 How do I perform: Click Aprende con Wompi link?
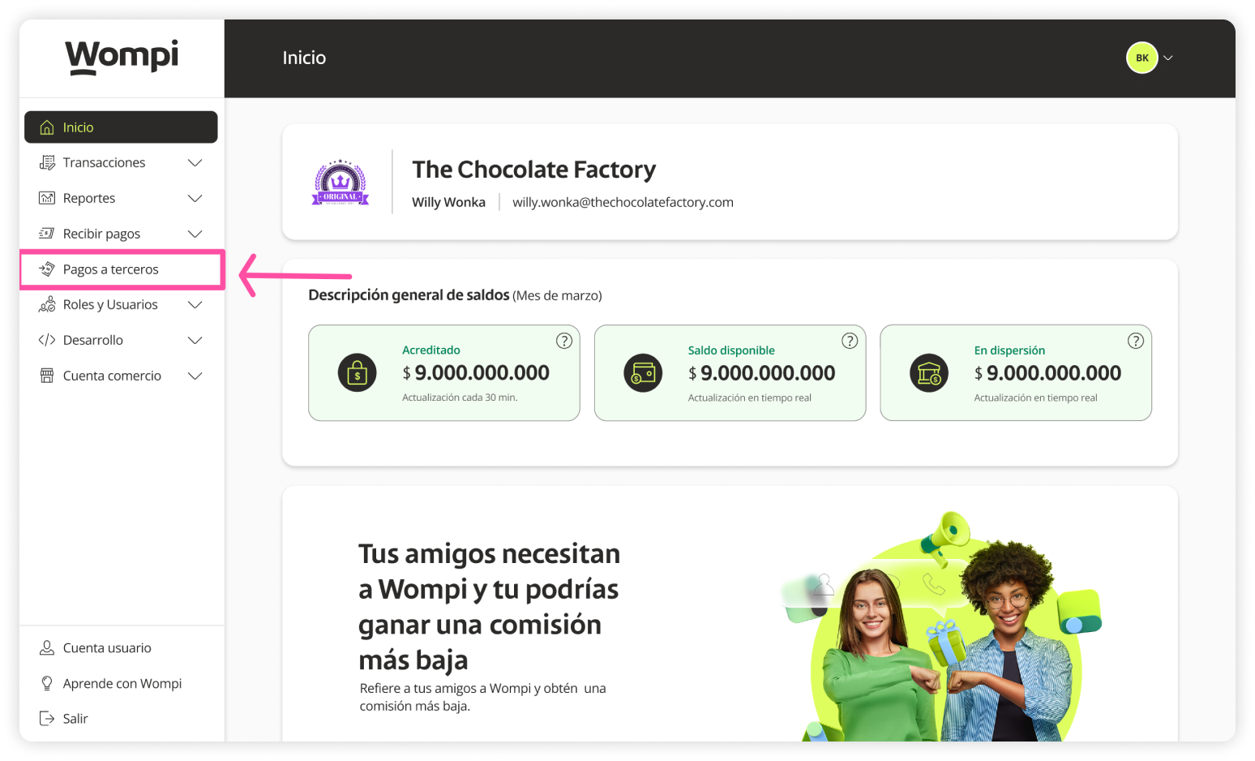pyautogui.click(x=122, y=683)
